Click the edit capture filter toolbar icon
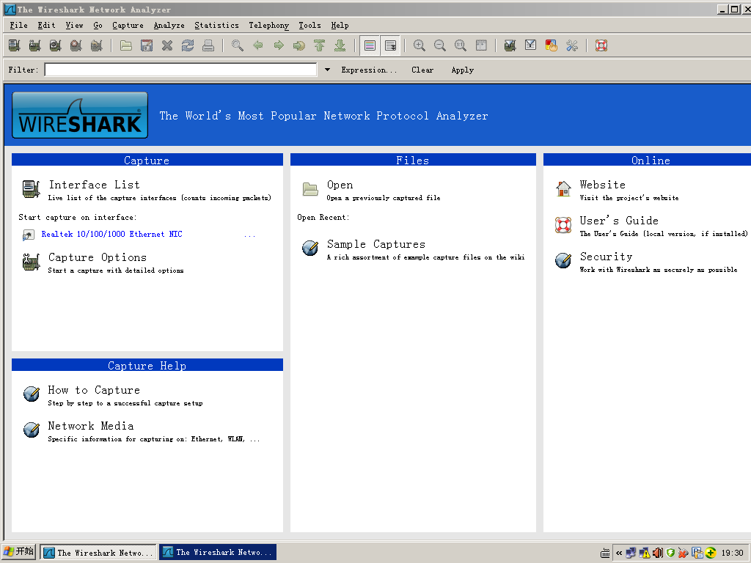The height and width of the screenshot is (563, 751). [x=510, y=45]
